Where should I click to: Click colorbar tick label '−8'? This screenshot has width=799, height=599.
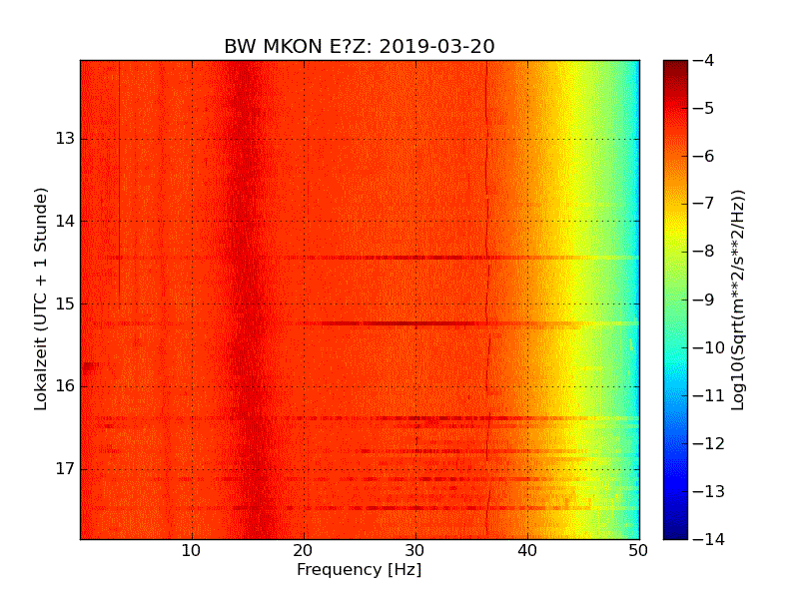coord(704,252)
